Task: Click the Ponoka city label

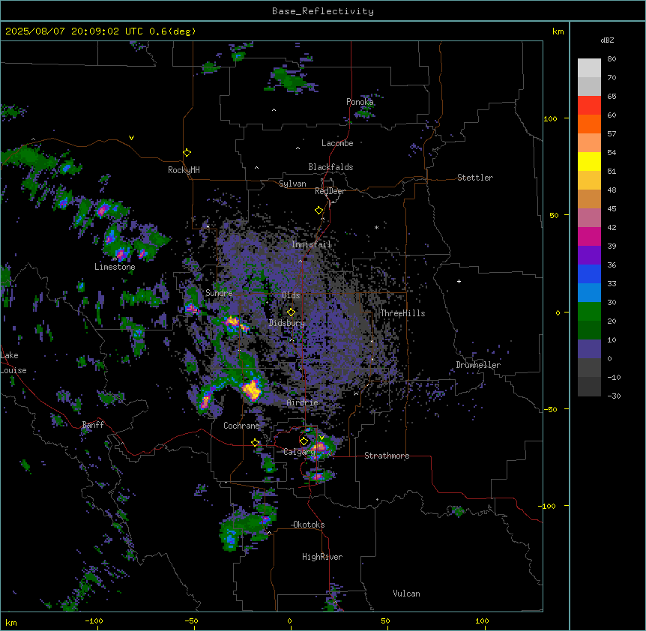Action: pyautogui.click(x=360, y=102)
